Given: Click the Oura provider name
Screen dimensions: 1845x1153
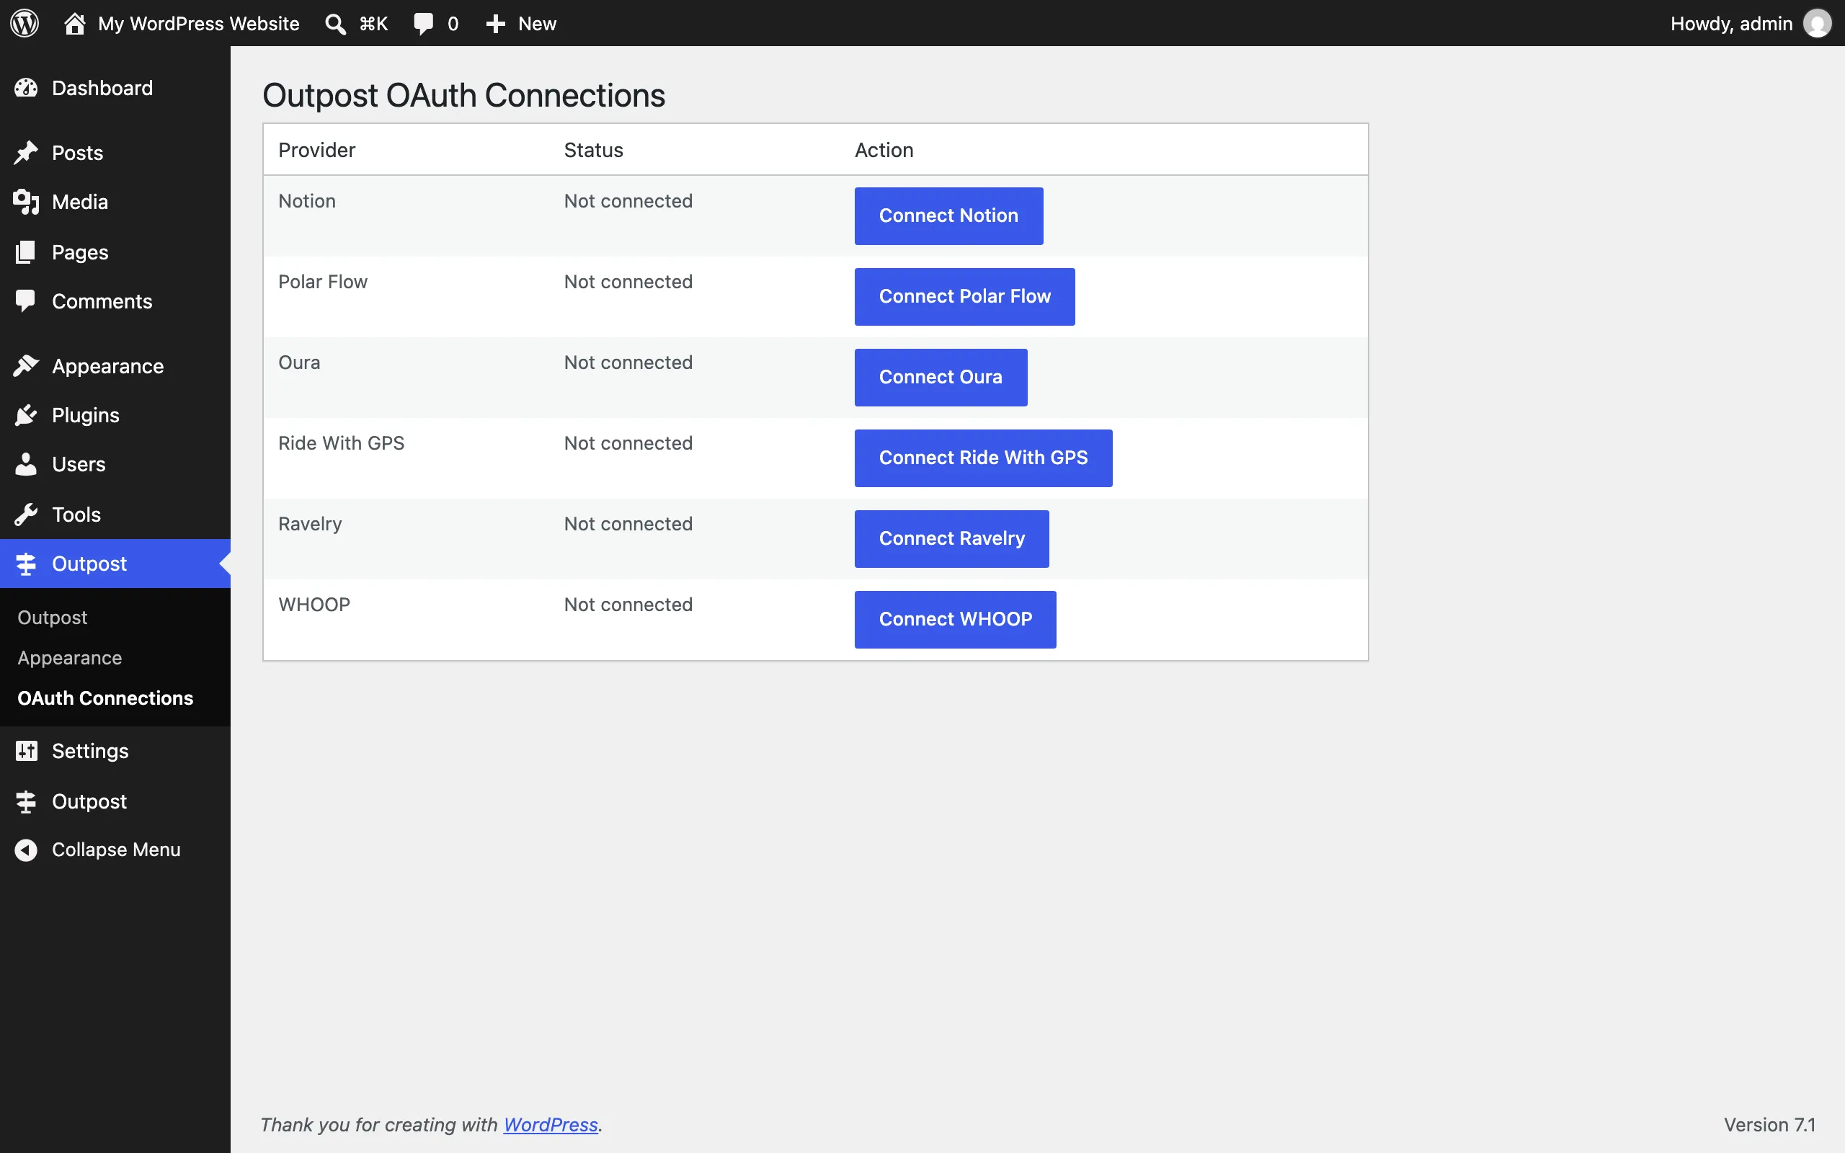Looking at the screenshot, I should click(x=299, y=363).
